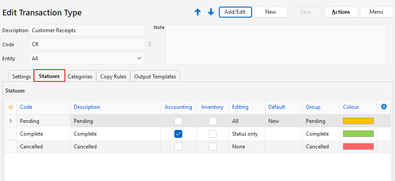Click the drag handle beside Code field
This screenshot has width=395, height=181.
click(150, 44)
